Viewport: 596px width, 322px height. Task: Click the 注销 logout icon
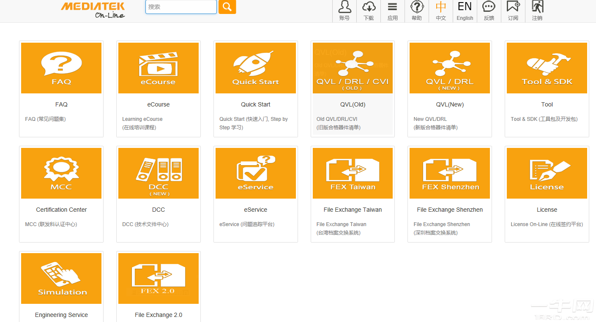[x=537, y=11]
